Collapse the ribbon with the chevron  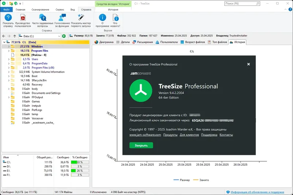coord(285,10)
